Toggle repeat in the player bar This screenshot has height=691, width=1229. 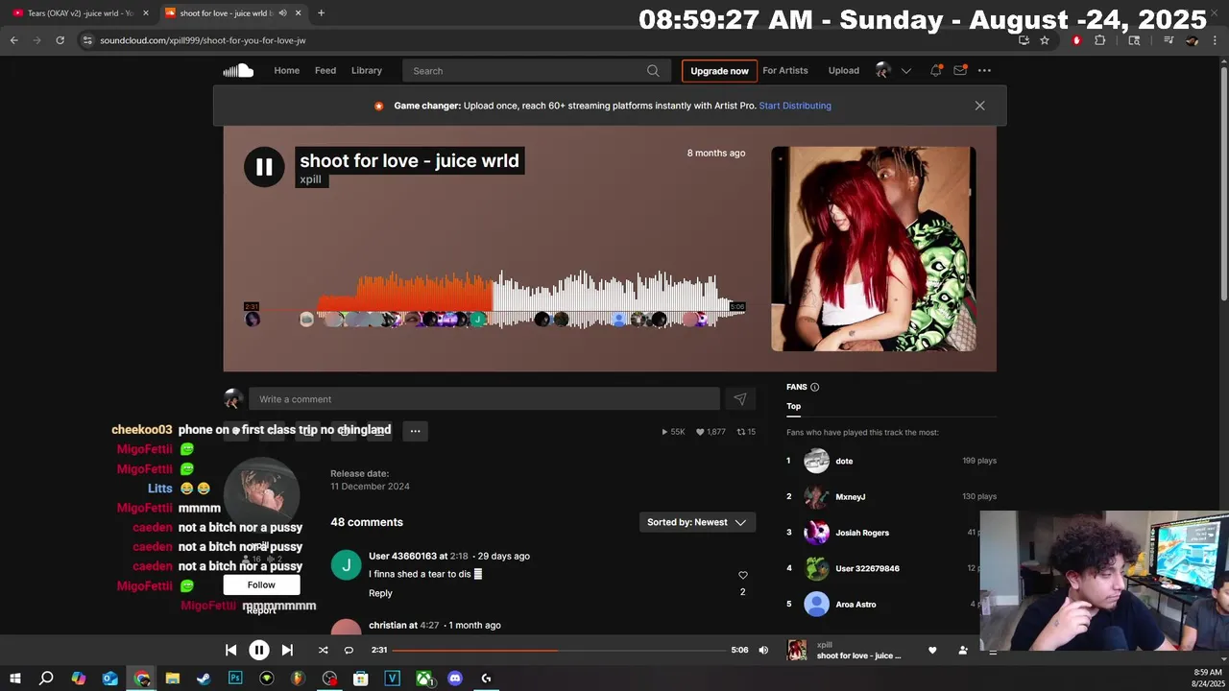tap(349, 650)
